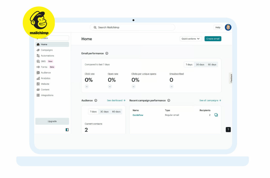Open the See all campaigns link

click(x=210, y=100)
